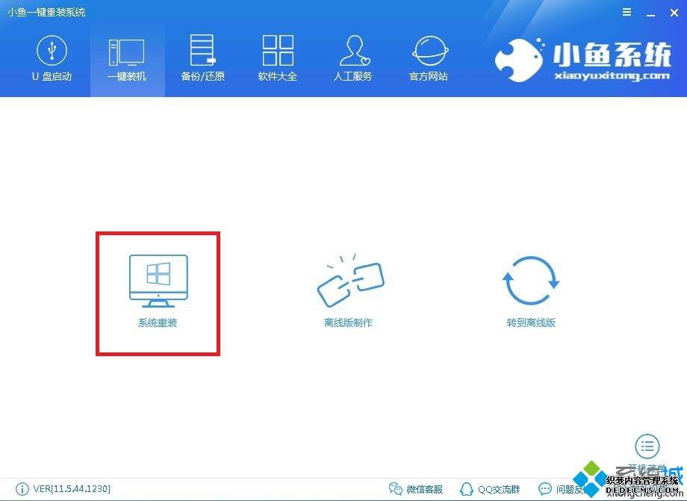Viewport: 687px width, 501px height.
Task: Click the 系统重装 monitor icon
Action: click(x=158, y=281)
